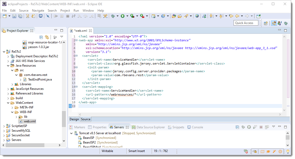Expand the ScriptletJSP project
Image resolution: width=295 pixels, height=159 pixels.
[x=4, y=126]
